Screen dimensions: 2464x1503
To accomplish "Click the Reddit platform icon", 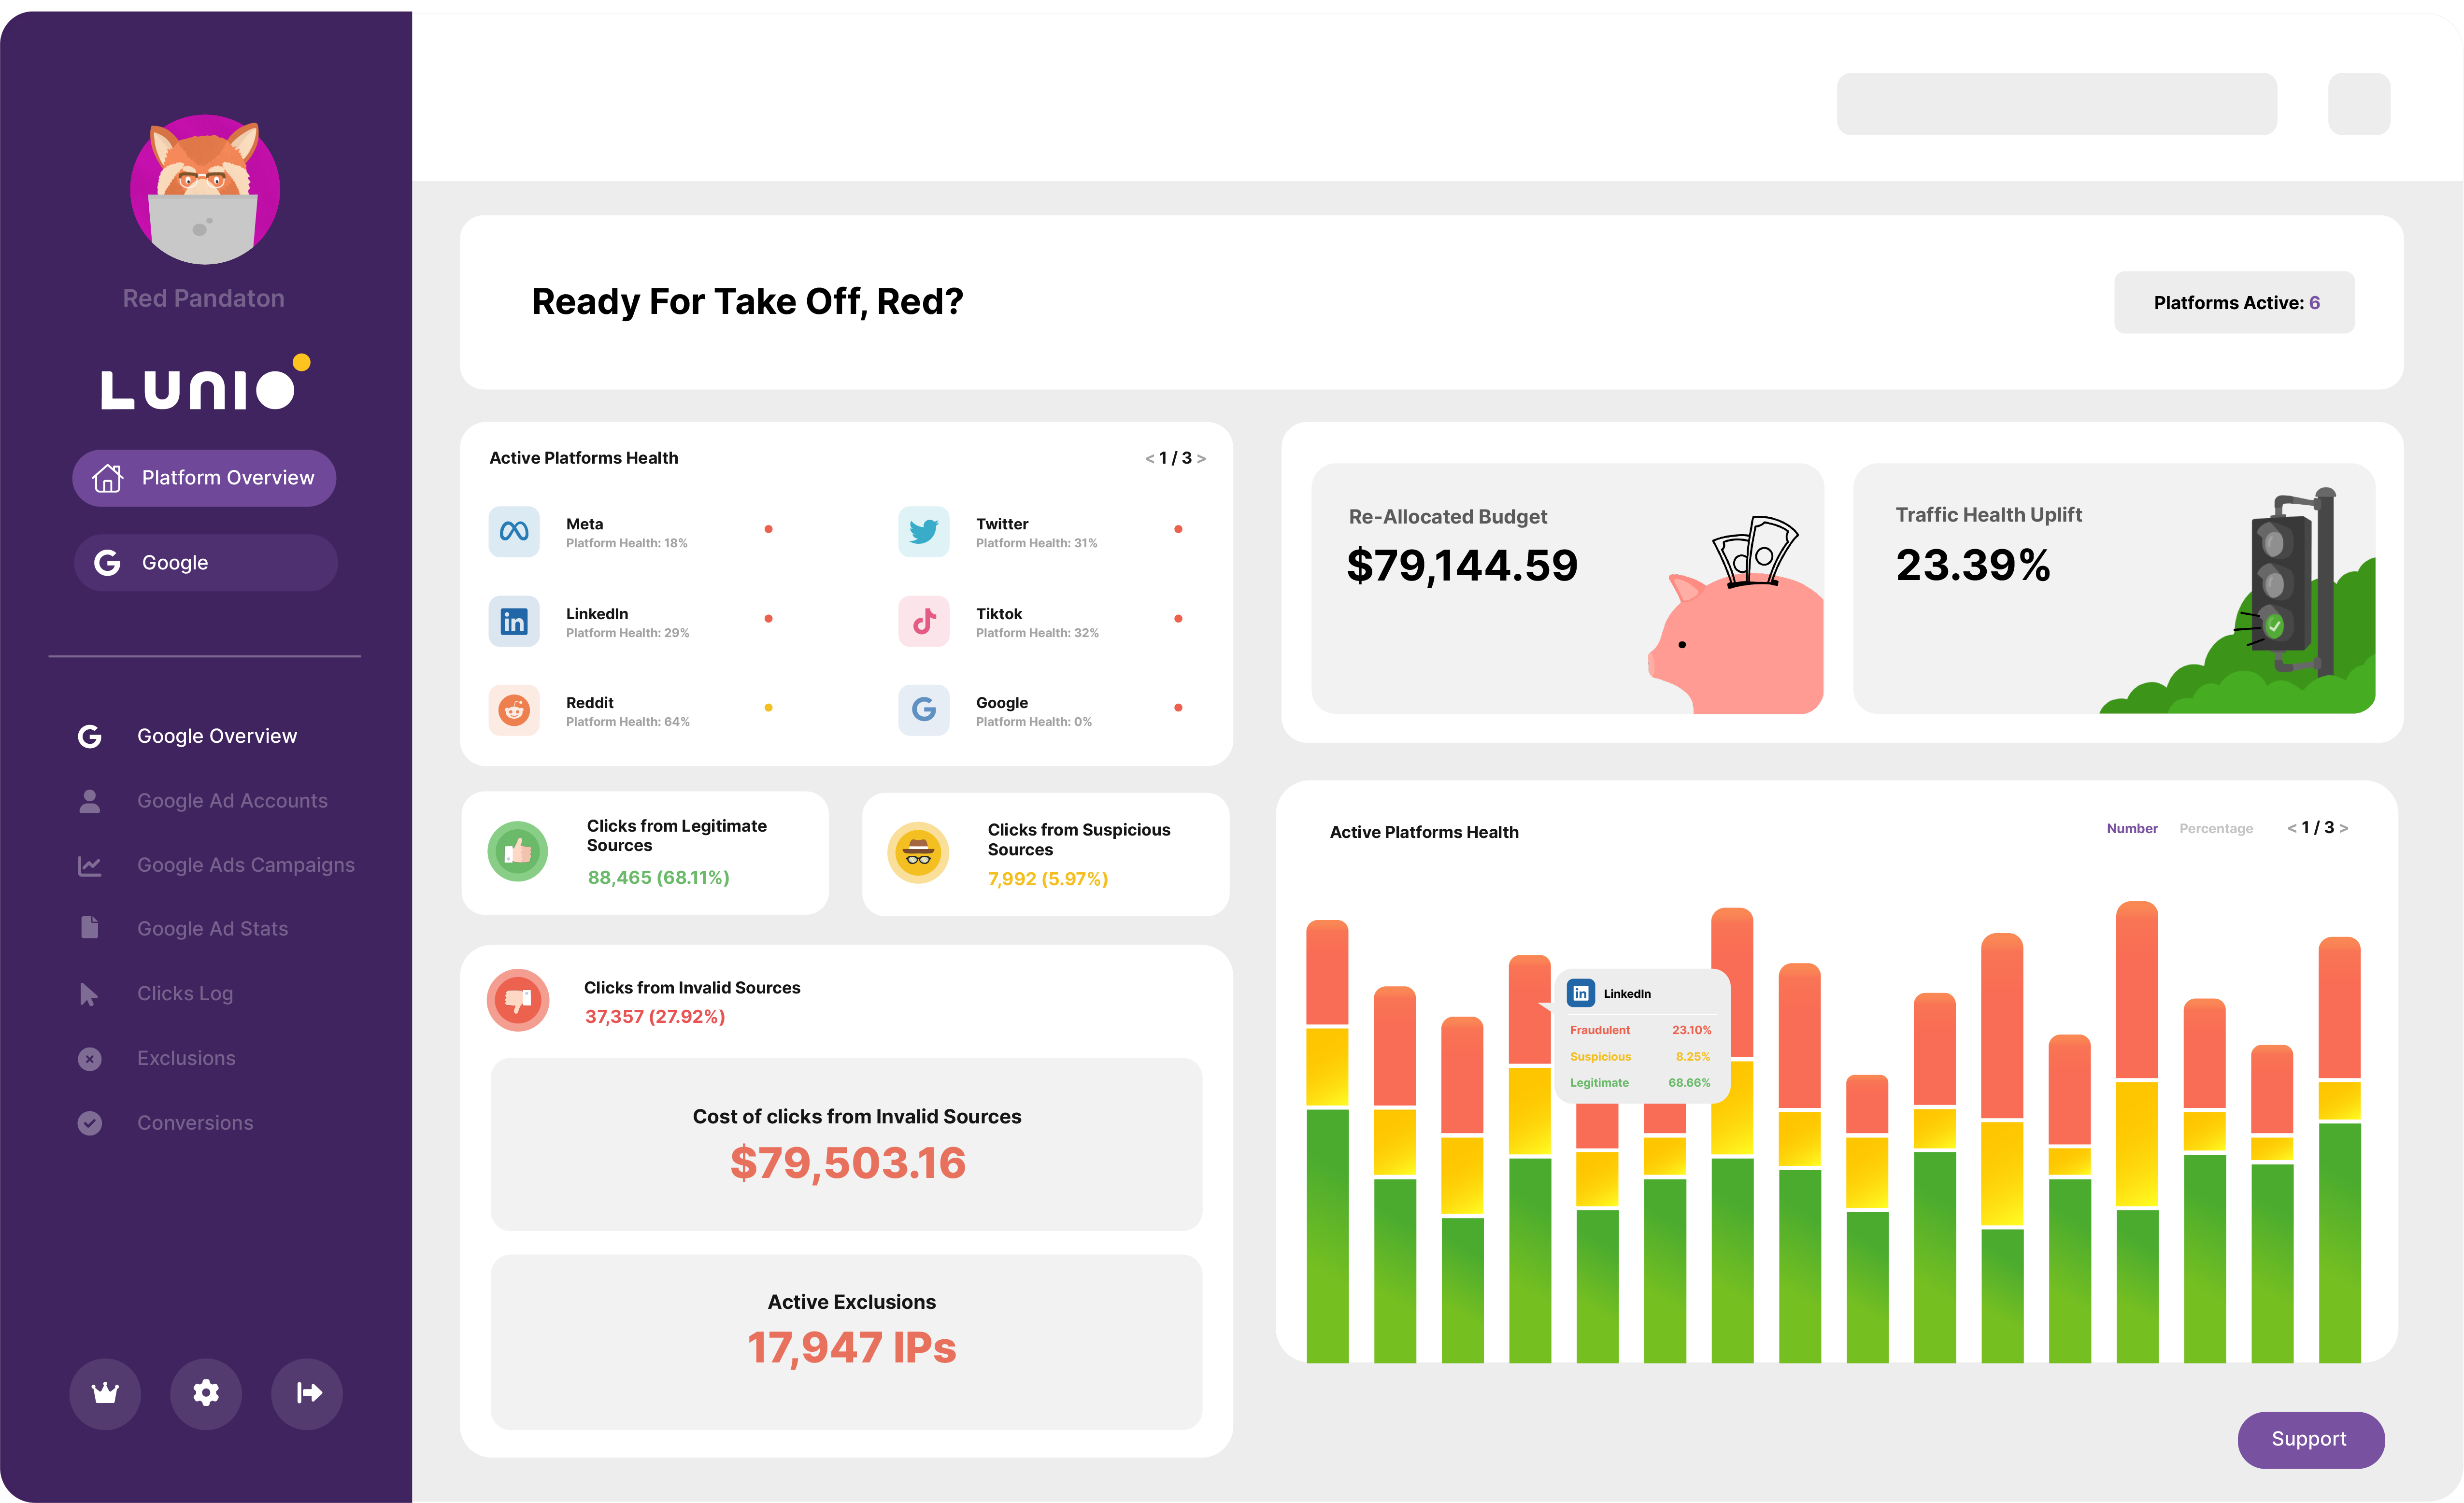I will pyautogui.click(x=514, y=710).
